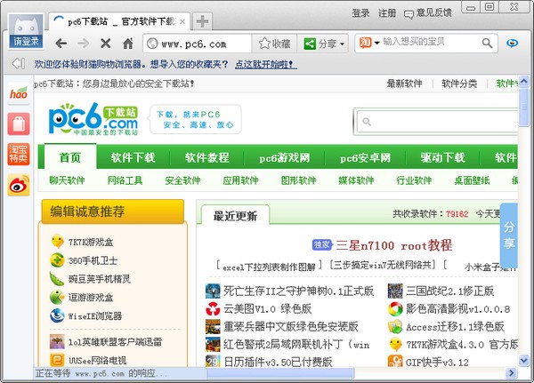Select 首页 navigation tab
The width and height of the screenshot is (534, 383).
click(70, 157)
